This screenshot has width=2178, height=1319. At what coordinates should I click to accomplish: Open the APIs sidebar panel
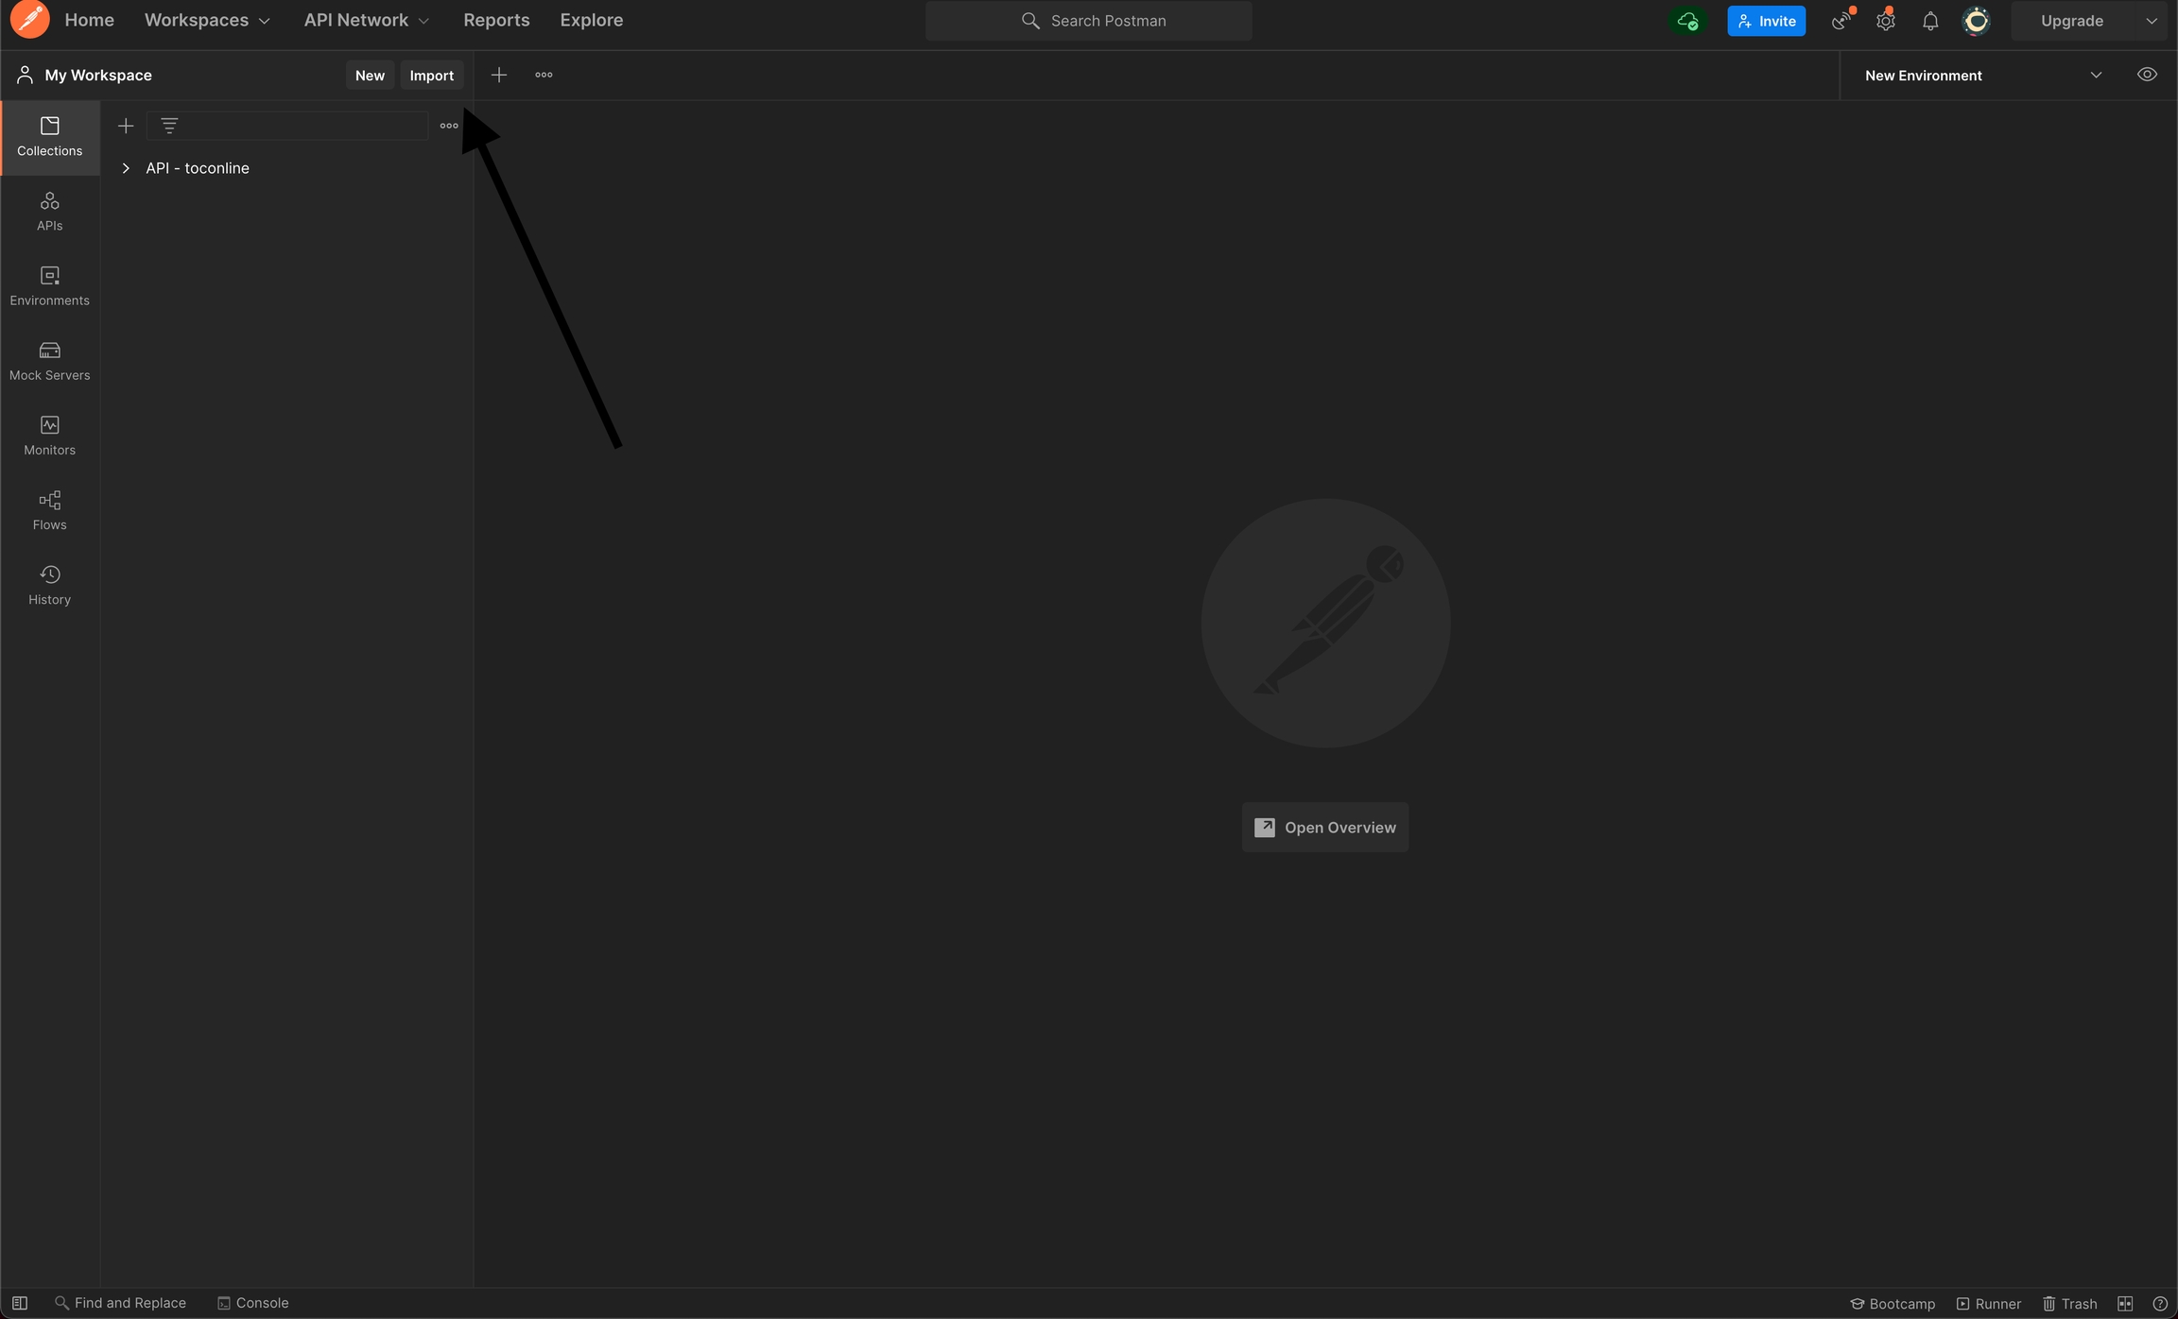[x=49, y=211]
